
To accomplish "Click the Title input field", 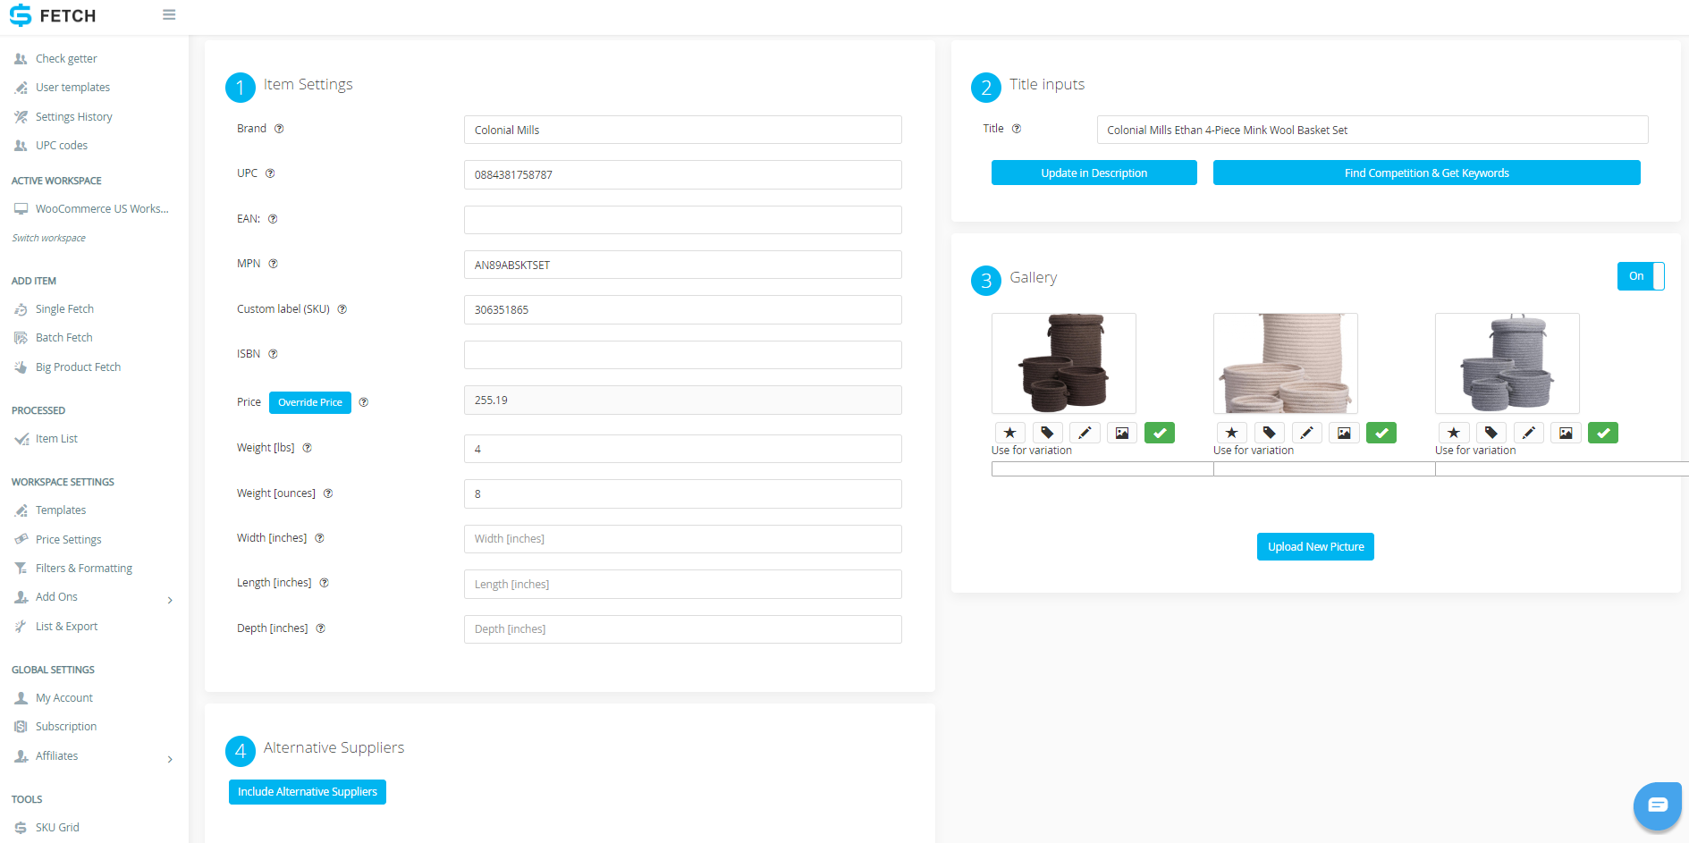I will 1372,130.
